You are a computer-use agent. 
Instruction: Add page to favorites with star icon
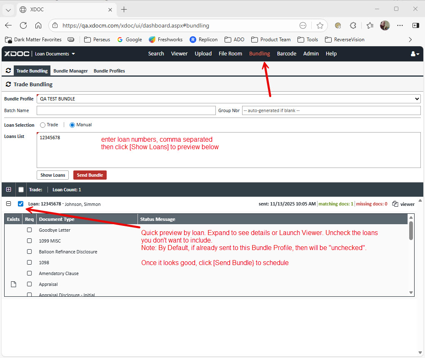coord(320,25)
